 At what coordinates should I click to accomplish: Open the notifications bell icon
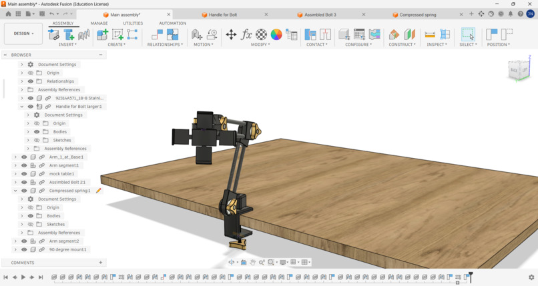(511, 14)
